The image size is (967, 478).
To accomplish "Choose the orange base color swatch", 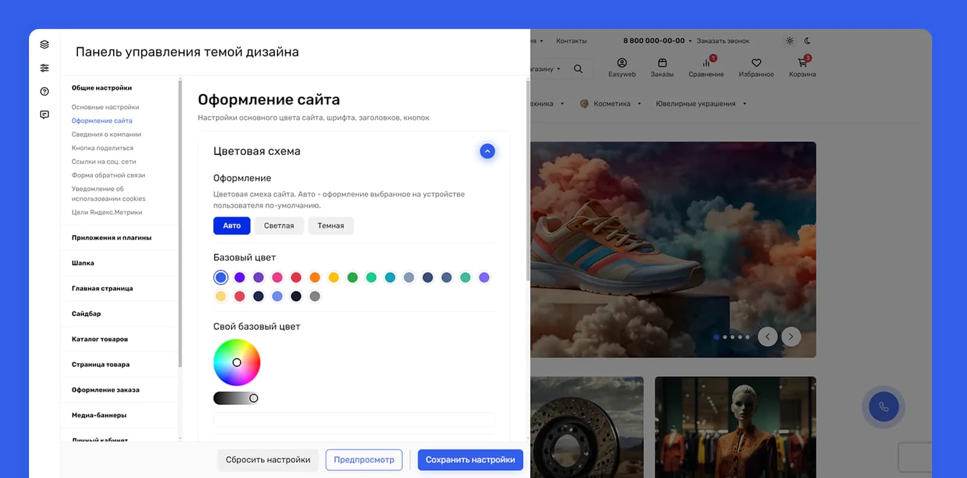I will [x=315, y=278].
